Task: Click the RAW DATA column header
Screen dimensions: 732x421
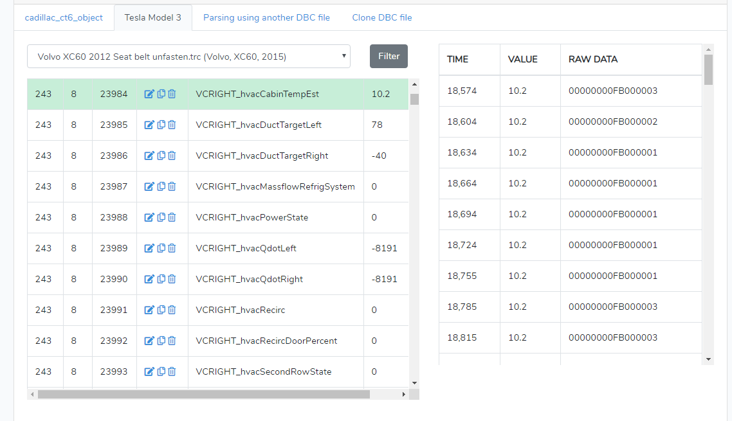Action: coord(593,59)
